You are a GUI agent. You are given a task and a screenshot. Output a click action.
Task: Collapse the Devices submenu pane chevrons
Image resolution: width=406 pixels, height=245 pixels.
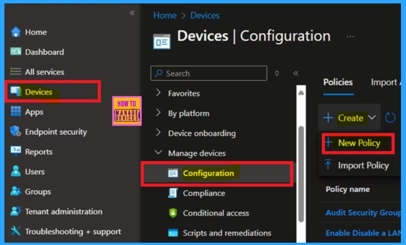(x=296, y=73)
